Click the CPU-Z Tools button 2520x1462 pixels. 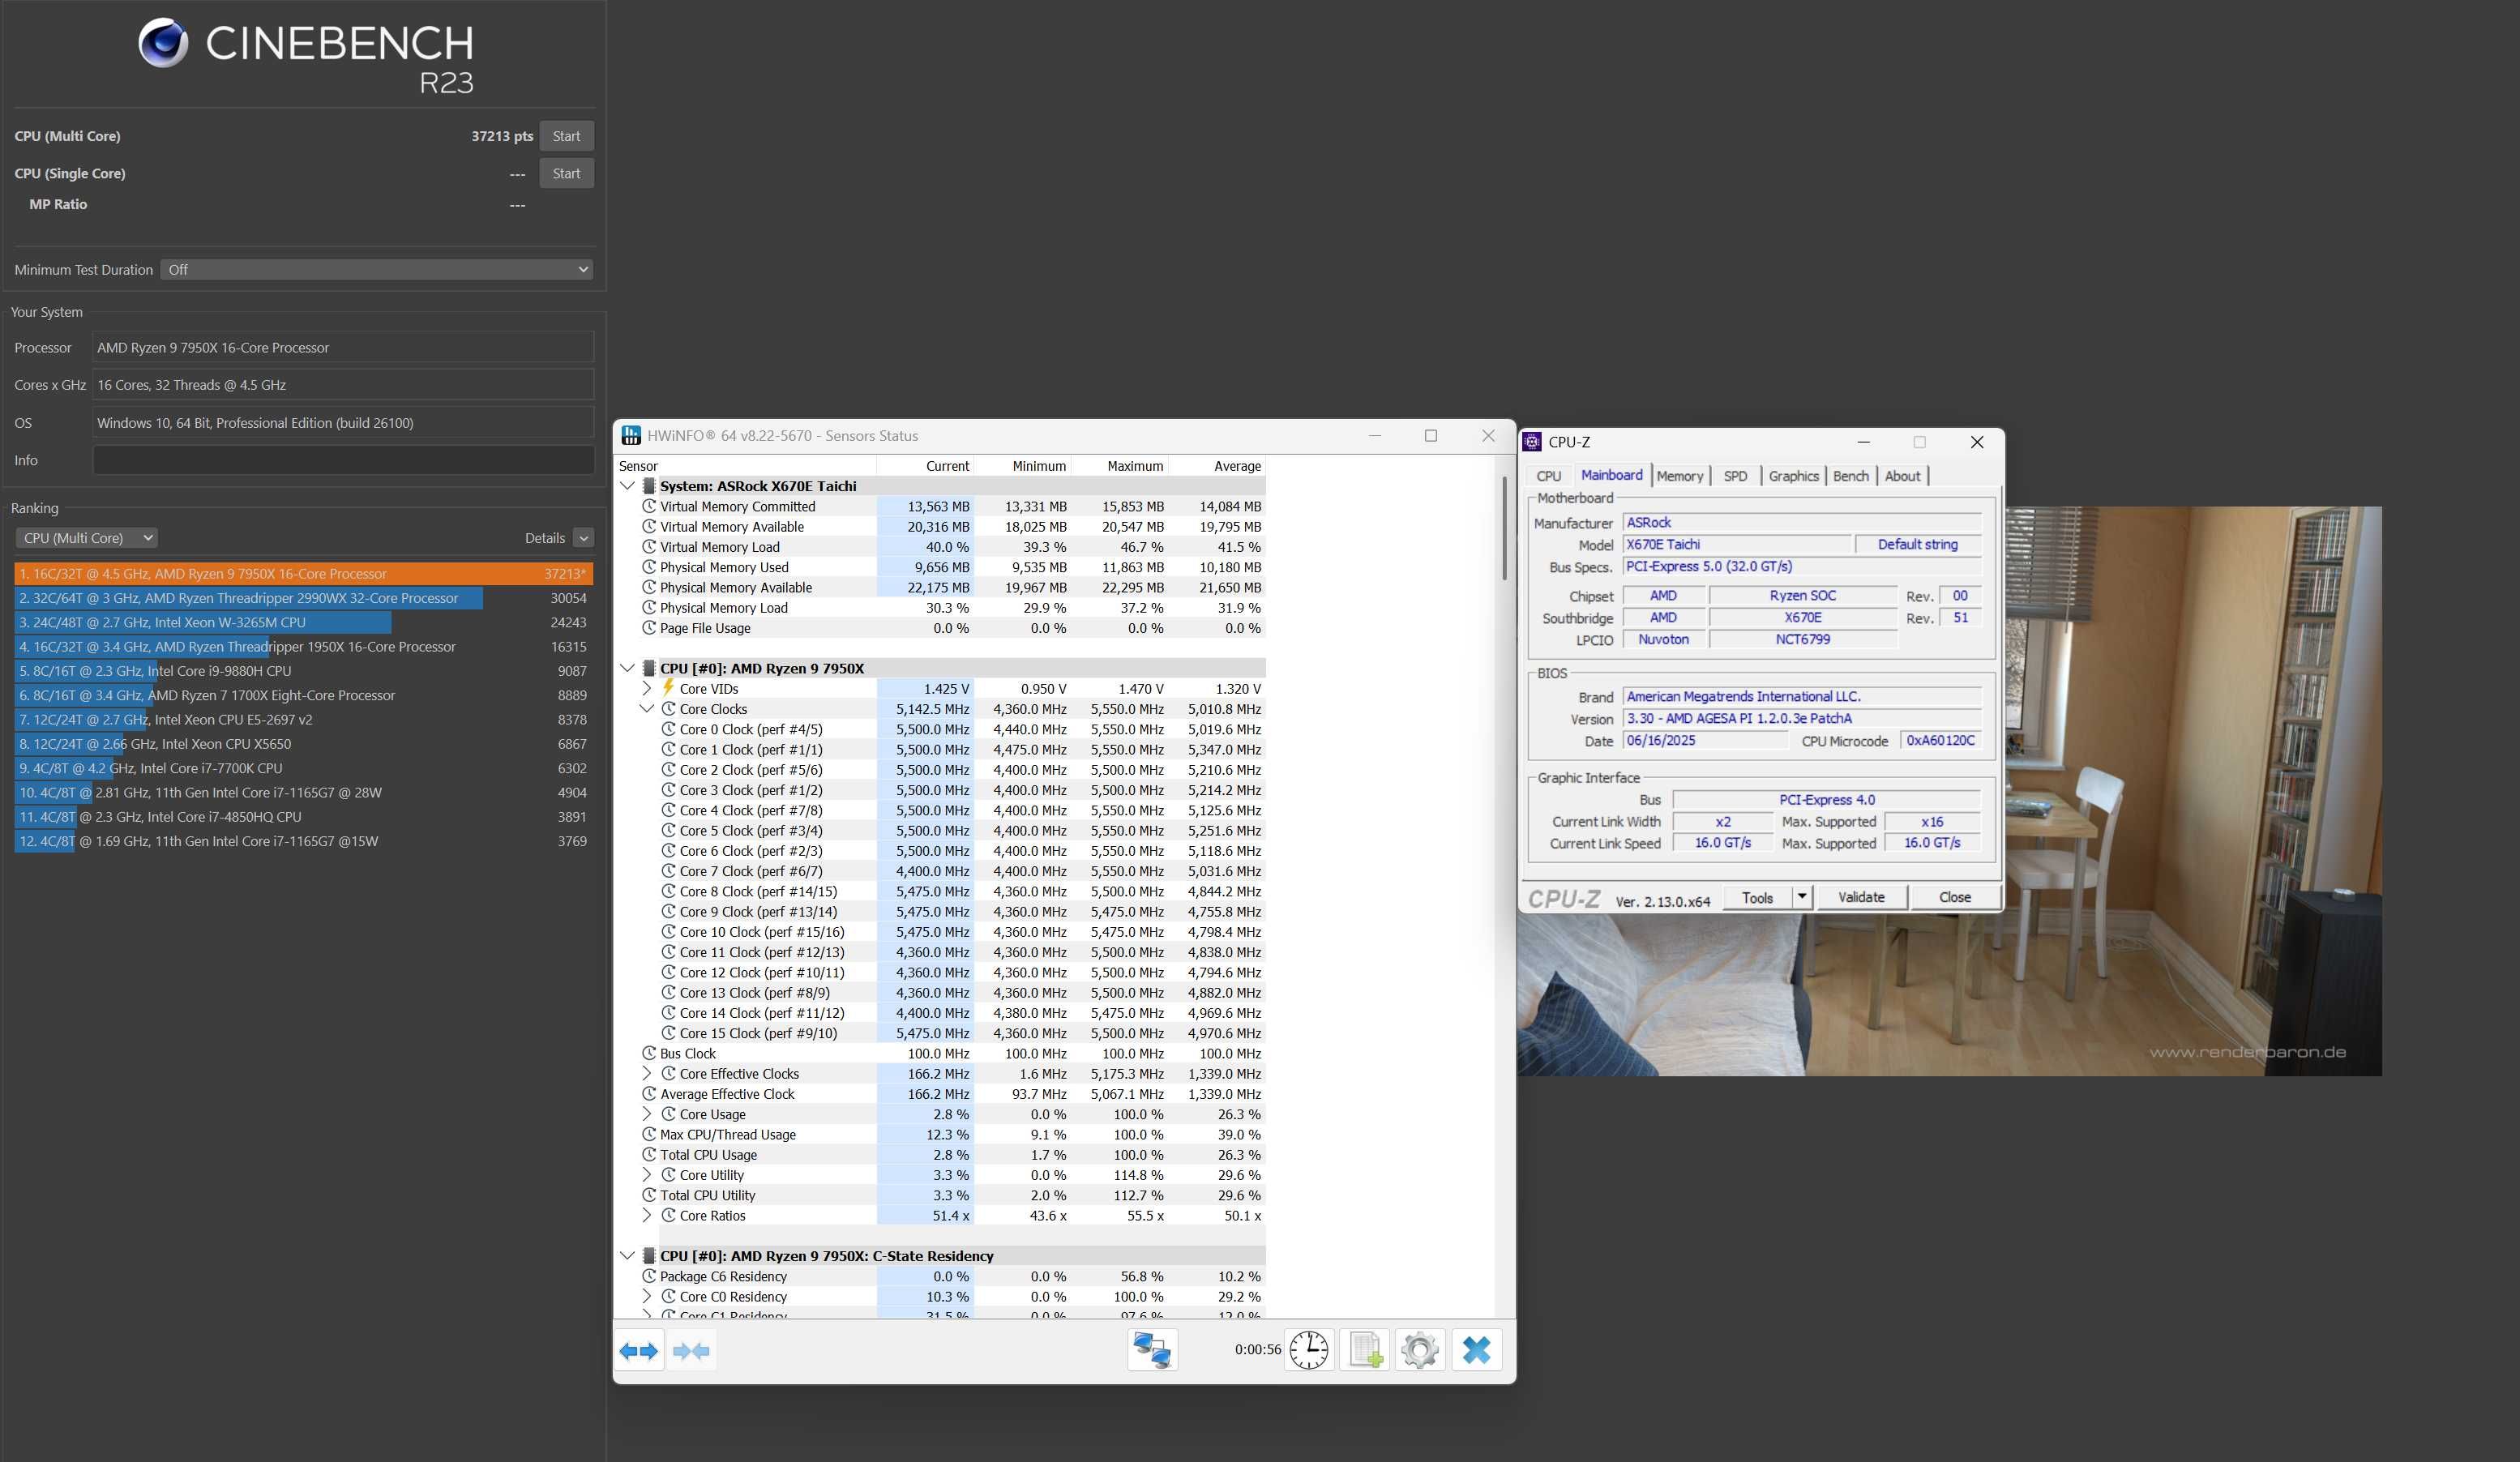tap(1757, 897)
